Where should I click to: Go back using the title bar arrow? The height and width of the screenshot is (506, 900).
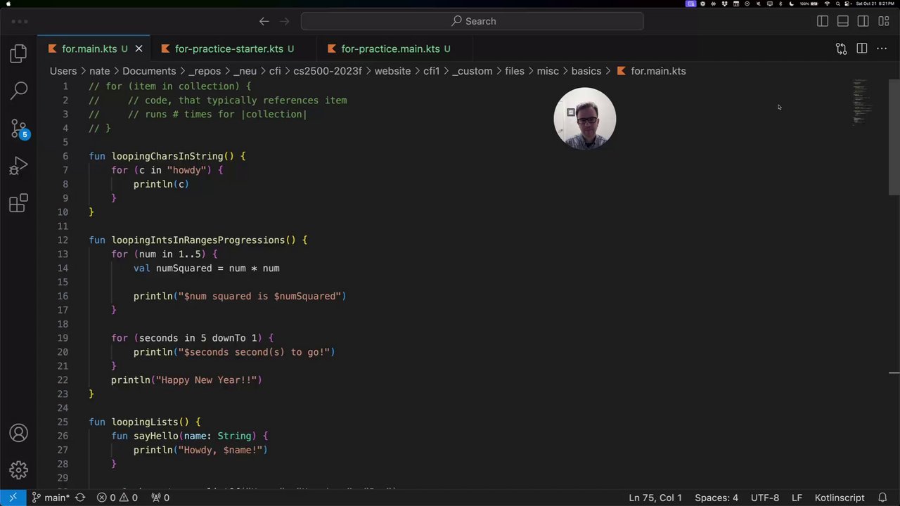264,21
